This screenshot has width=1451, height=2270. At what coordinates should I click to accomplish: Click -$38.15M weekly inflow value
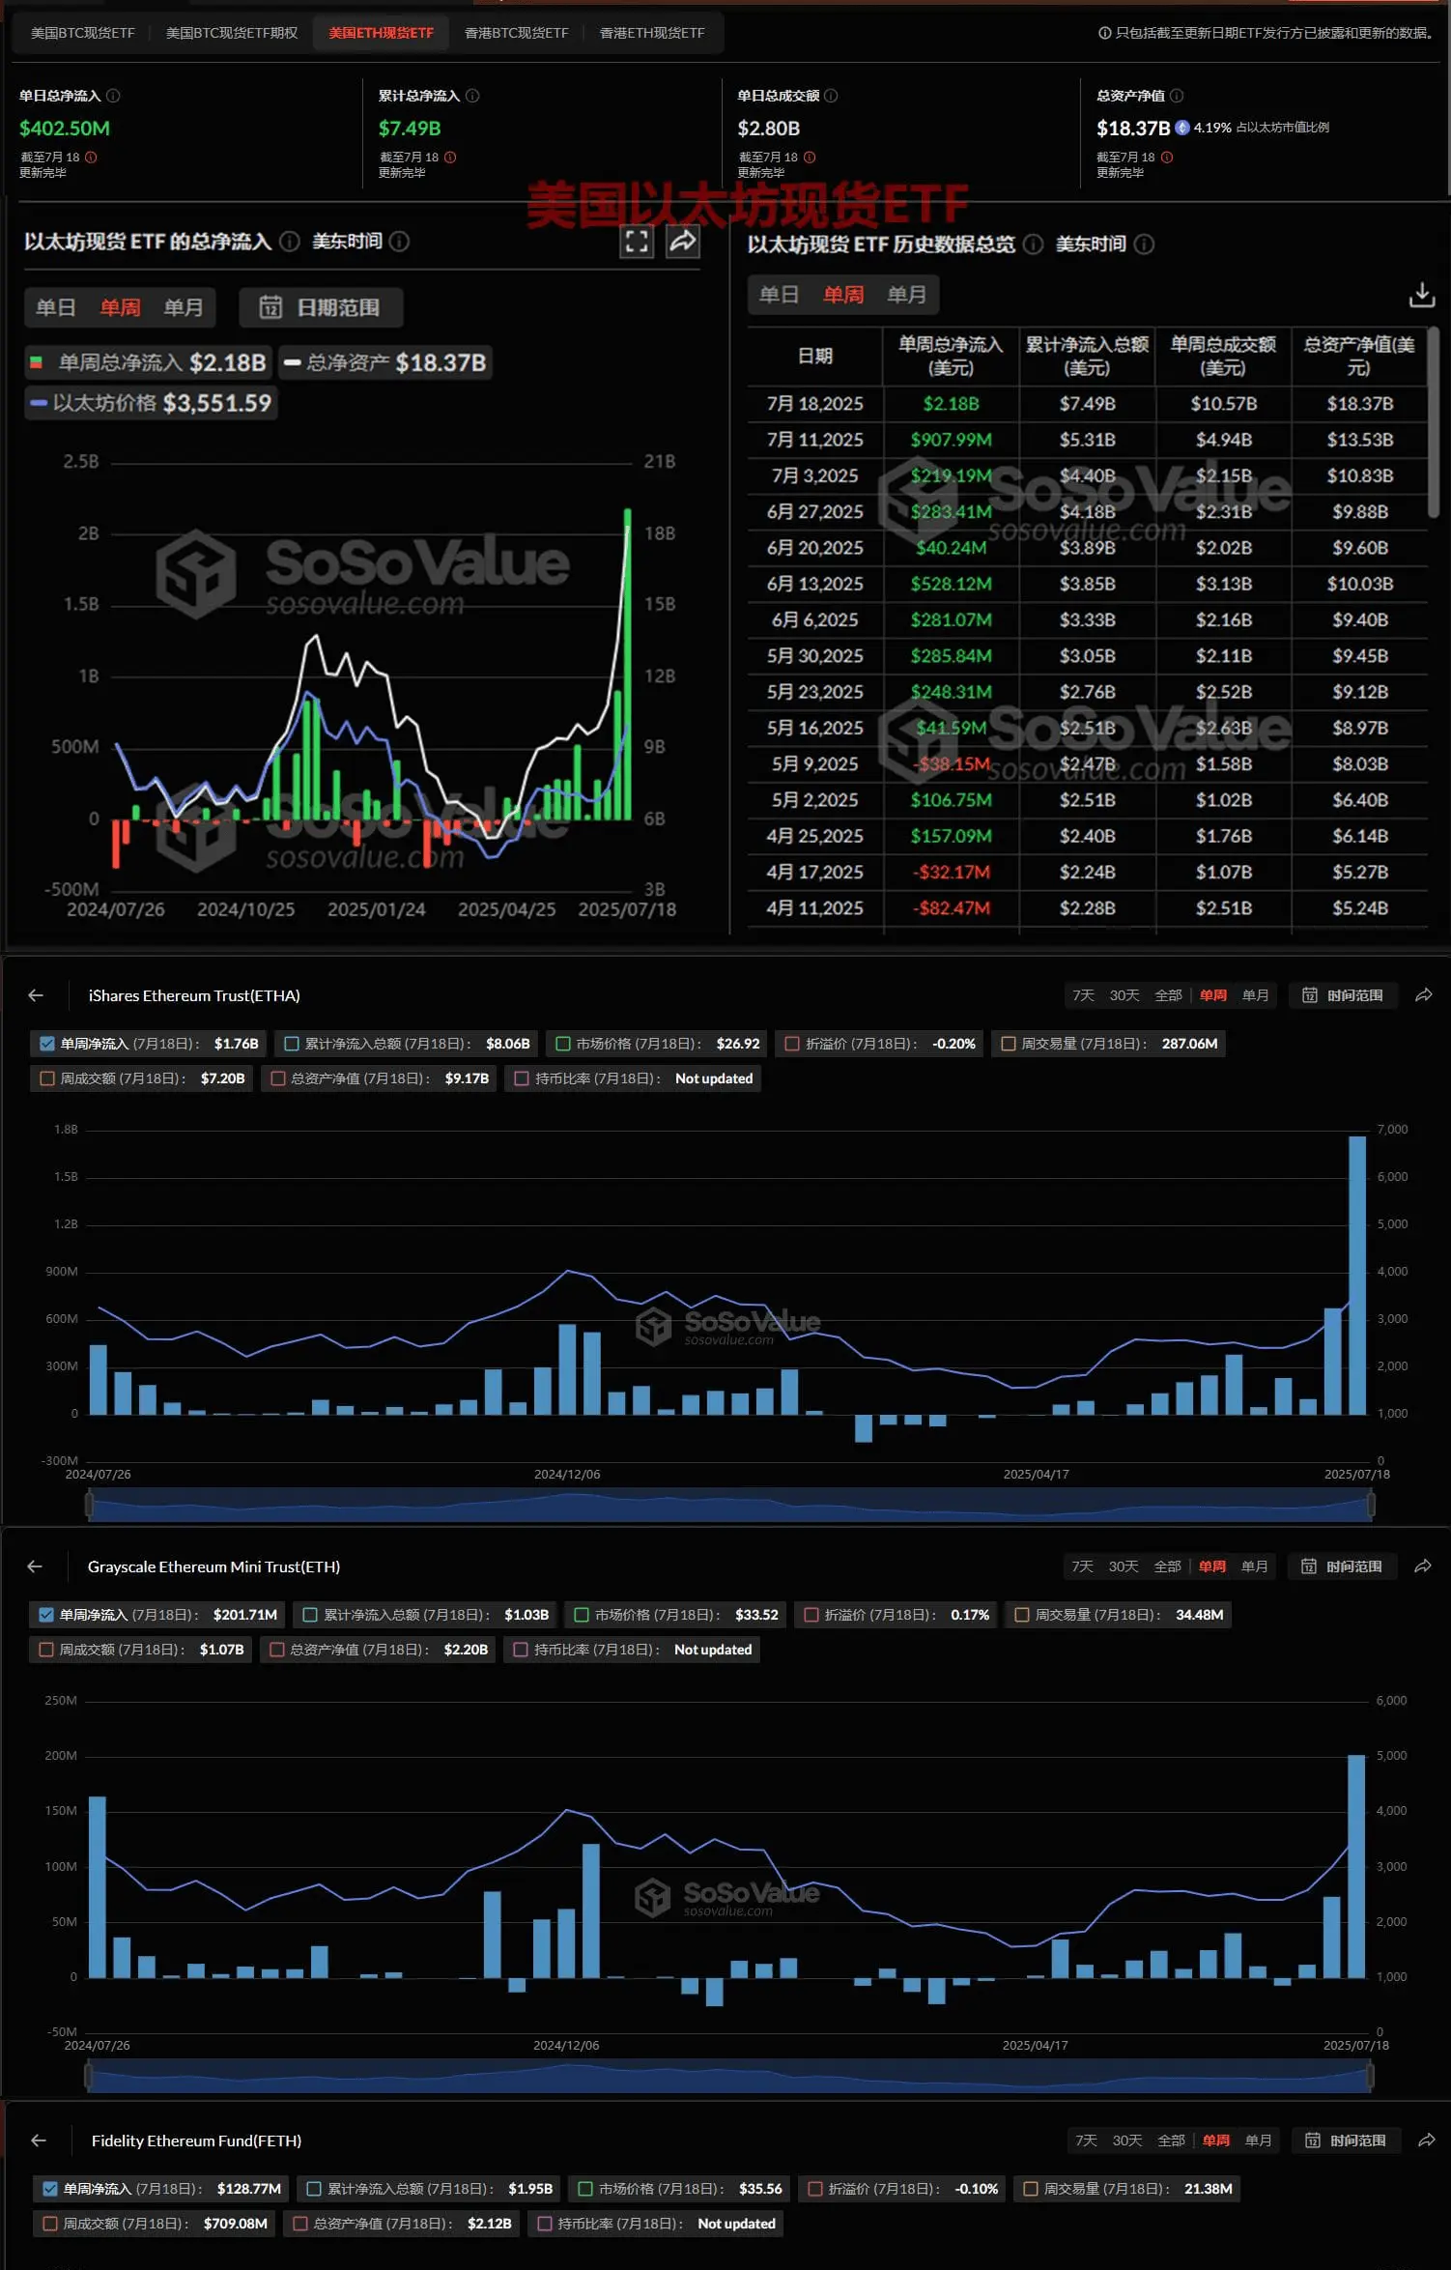952,764
